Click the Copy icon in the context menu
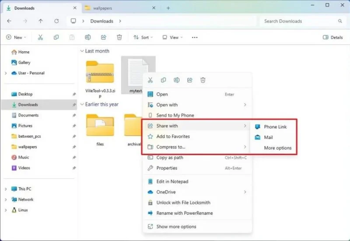This screenshot has width=350, height=241. point(163,80)
